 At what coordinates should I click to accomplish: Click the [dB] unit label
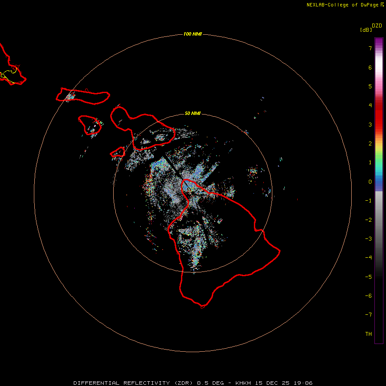click(366, 30)
